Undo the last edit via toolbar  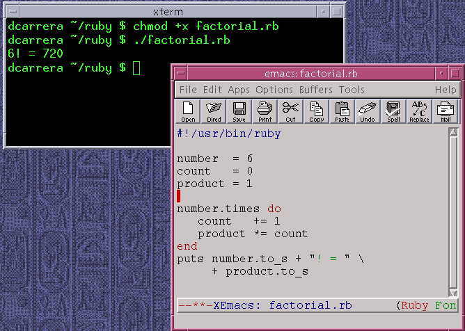(368, 111)
